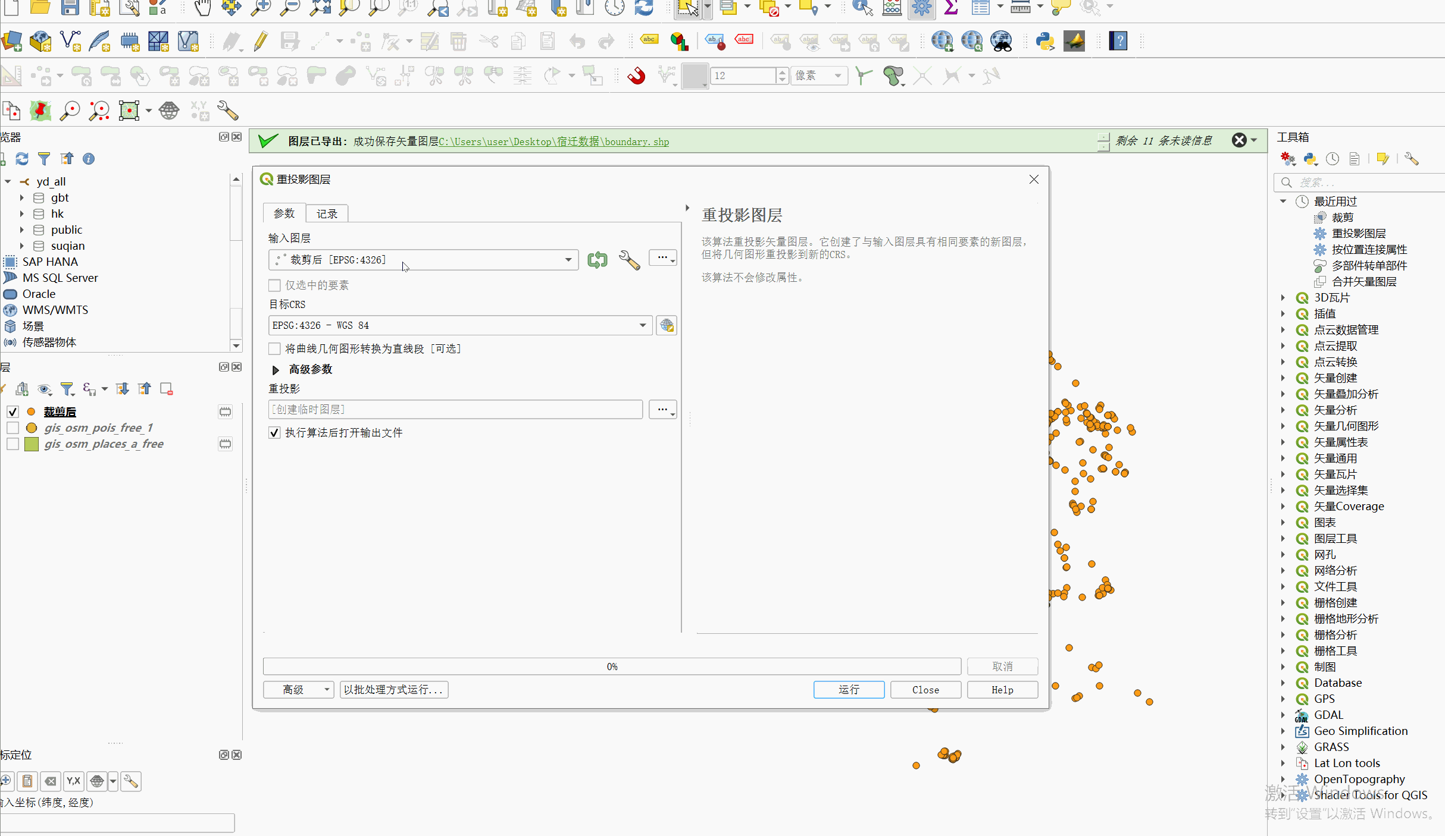Expand the GDAL group in the toolbox

(1283, 715)
